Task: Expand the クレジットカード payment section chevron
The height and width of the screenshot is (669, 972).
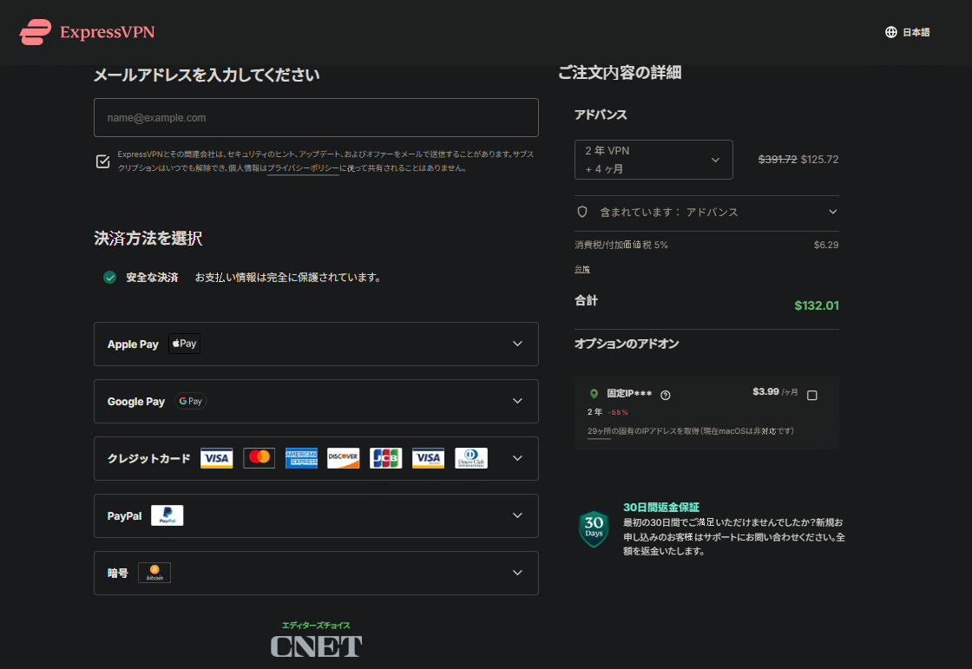Action: [x=517, y=458]
